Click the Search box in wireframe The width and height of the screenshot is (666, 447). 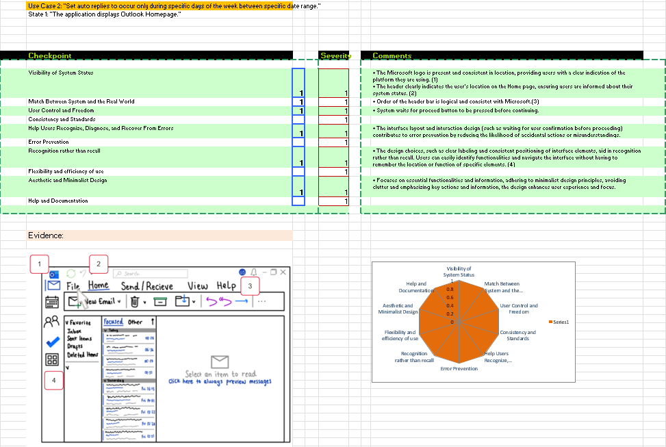(x=151, y=273)
